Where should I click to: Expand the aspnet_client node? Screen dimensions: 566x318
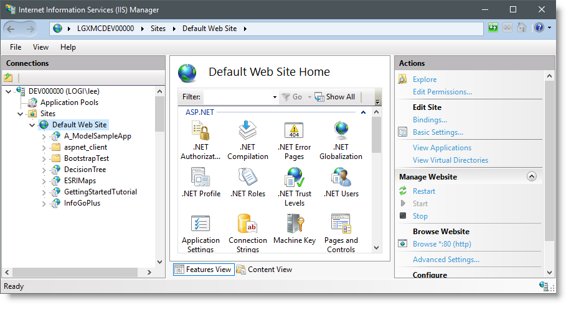click(x=44, y=148)
